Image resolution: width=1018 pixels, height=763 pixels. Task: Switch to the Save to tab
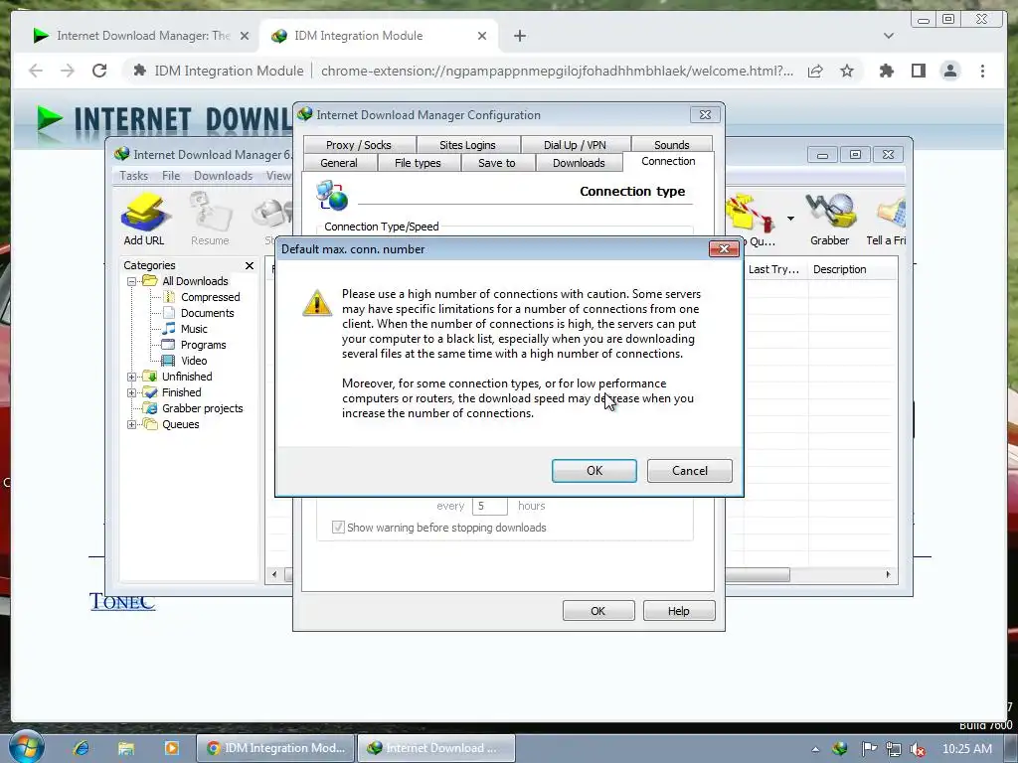coord(497,163)
